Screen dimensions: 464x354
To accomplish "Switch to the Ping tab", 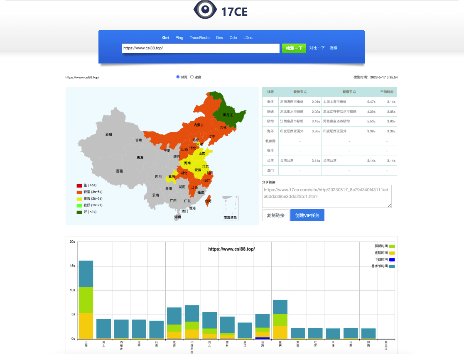I will click(x=179, y=38).
